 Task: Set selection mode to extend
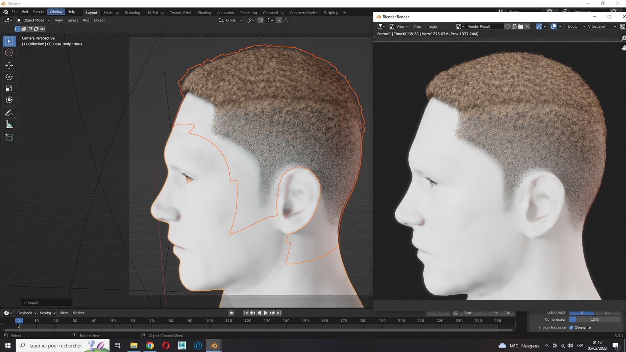click(x=24, y=29)
